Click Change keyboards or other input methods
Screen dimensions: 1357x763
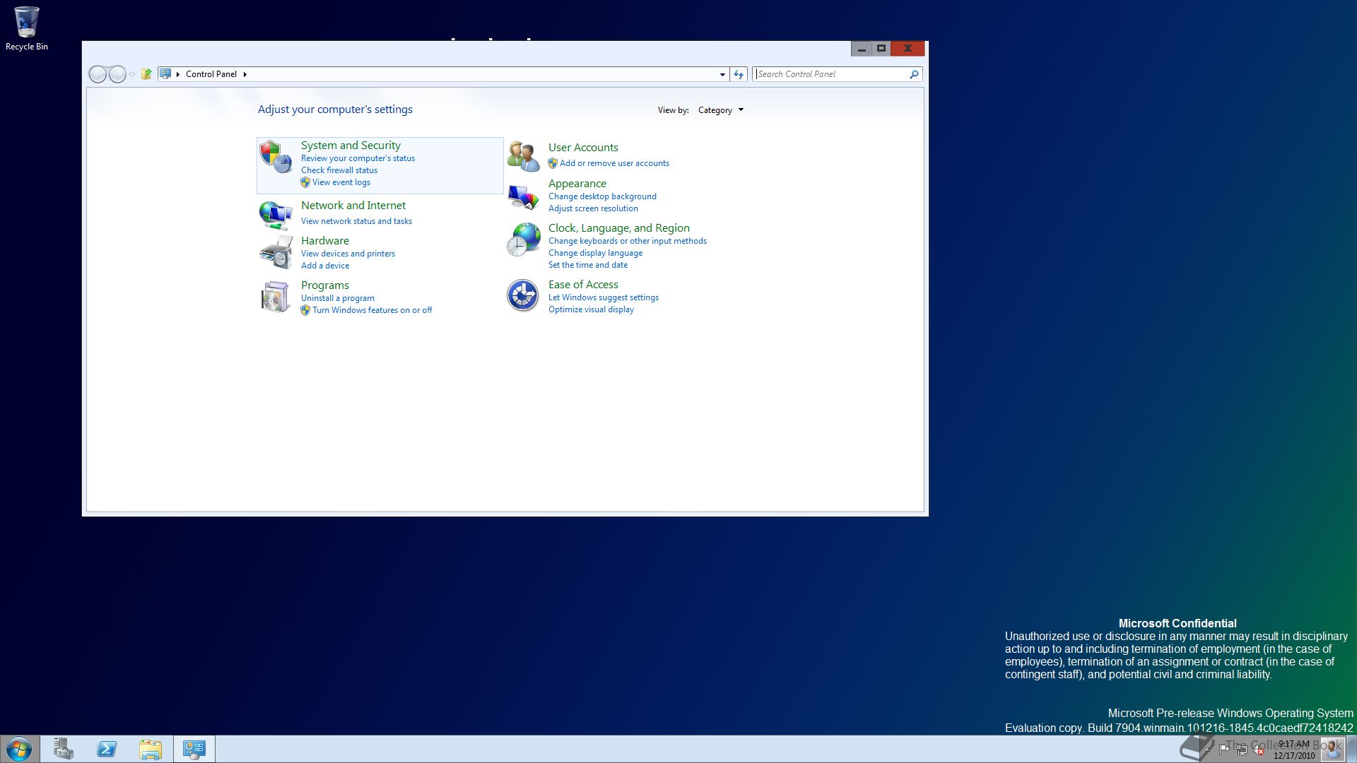point(628,241)
